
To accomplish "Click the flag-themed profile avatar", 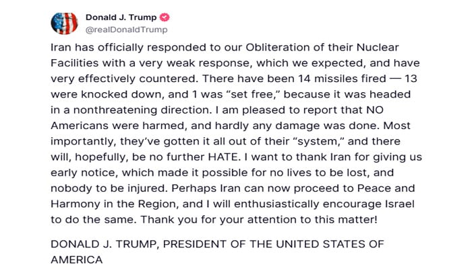I will coord(64,23).
